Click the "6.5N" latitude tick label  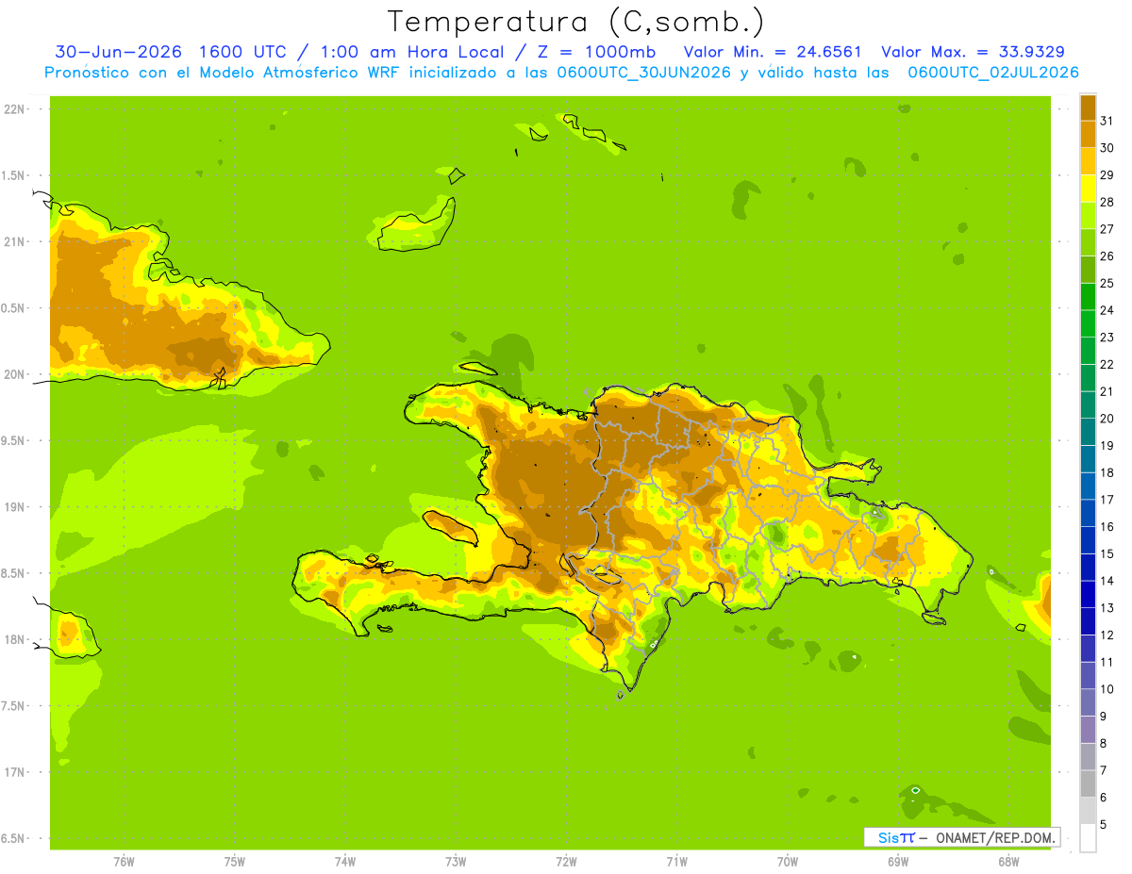12,839
